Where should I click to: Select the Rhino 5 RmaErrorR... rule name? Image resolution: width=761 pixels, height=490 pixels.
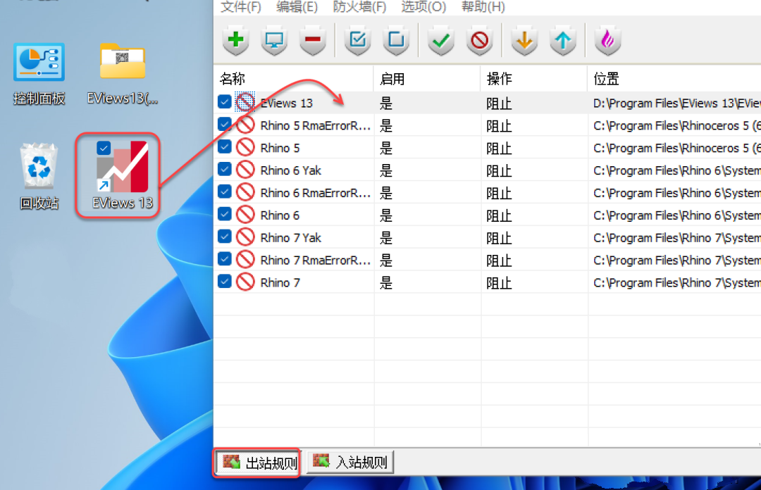point(316,125)
